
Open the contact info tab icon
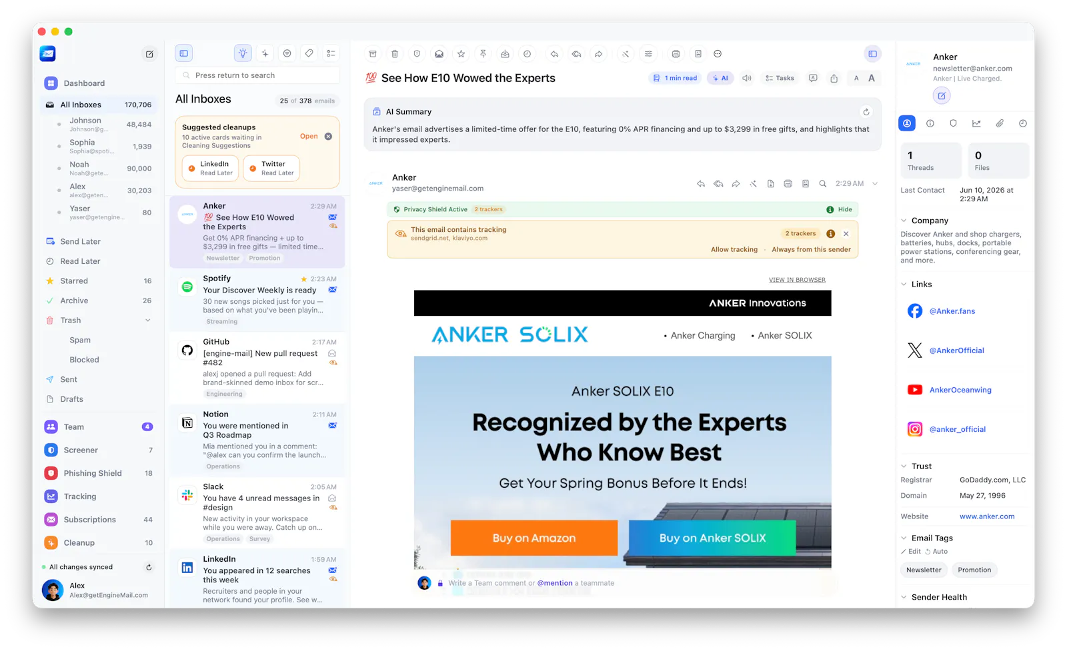click(x=930, y=123)
